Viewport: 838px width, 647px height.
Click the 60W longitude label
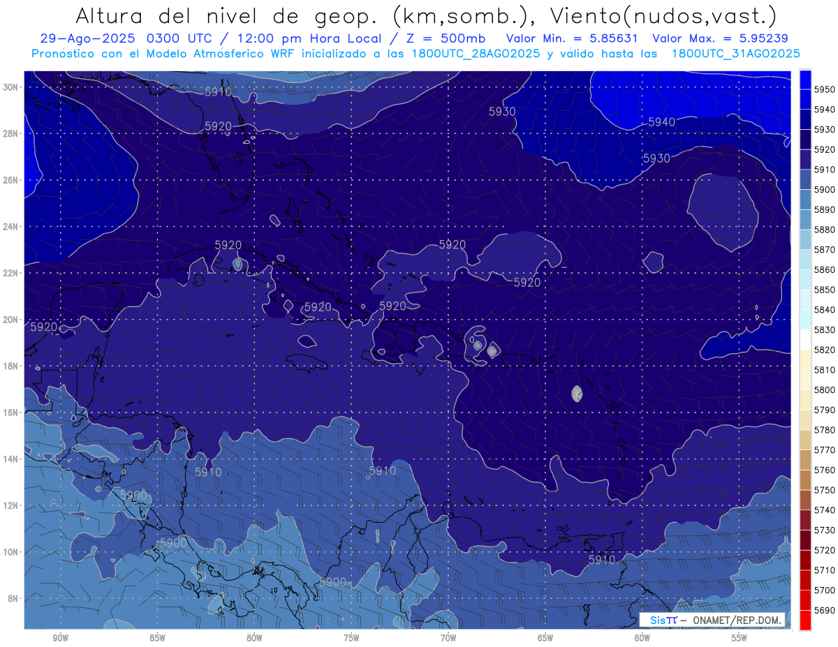point(642,638)
